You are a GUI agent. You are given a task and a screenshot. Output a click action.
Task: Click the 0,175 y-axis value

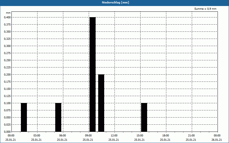pyautogui.click(x=7, y=82)
